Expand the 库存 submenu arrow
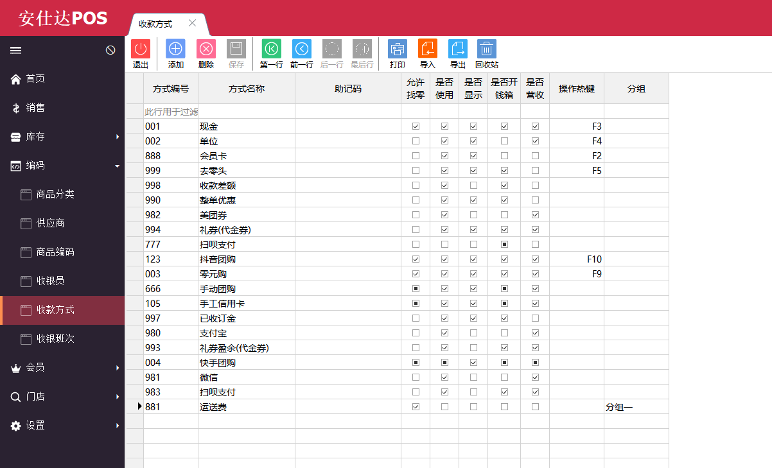 tap(117, 137)
